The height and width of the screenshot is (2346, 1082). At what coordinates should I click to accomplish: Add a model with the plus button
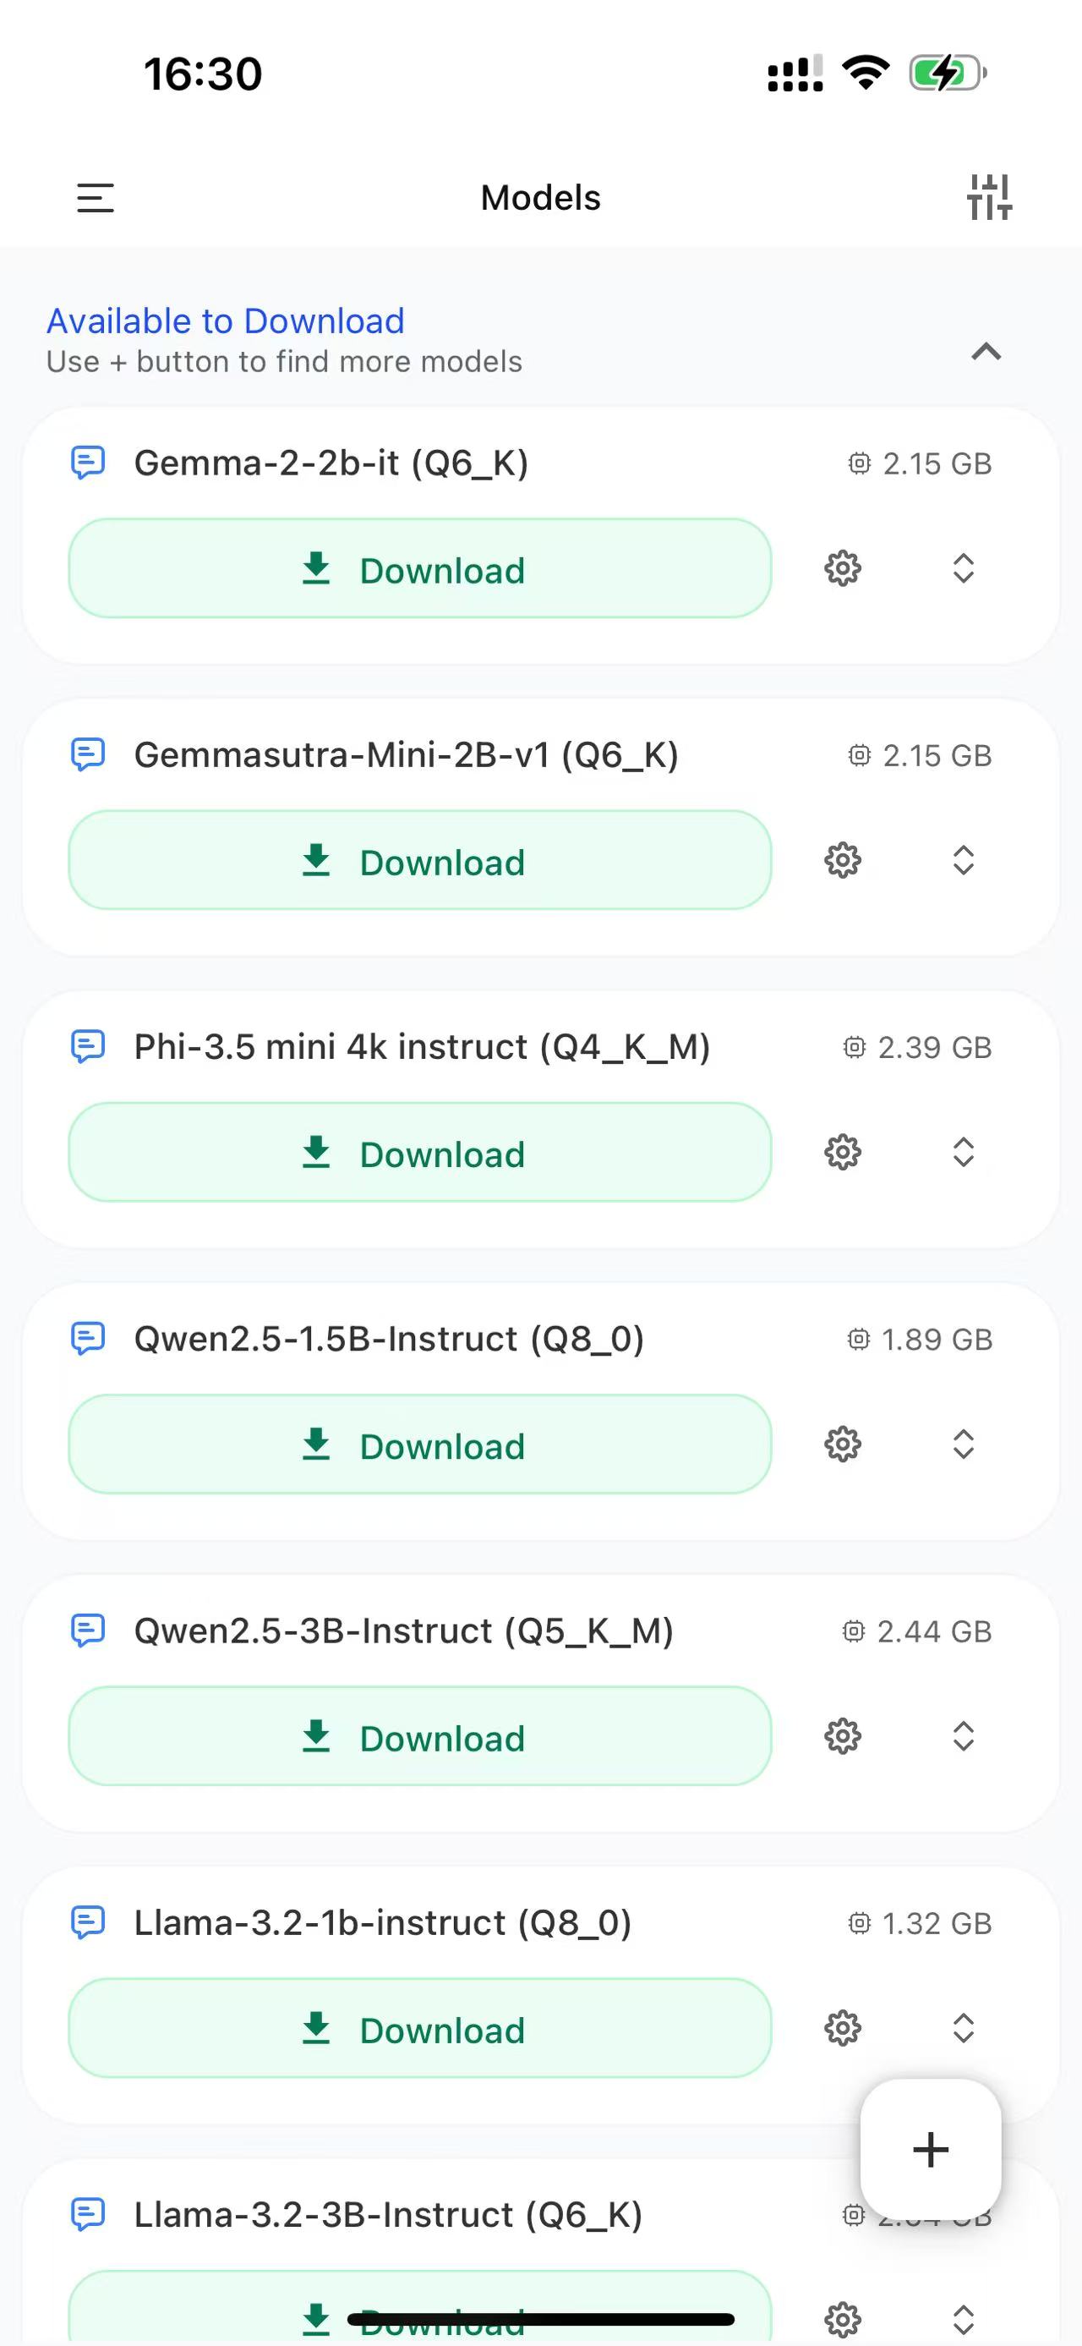930,2149
